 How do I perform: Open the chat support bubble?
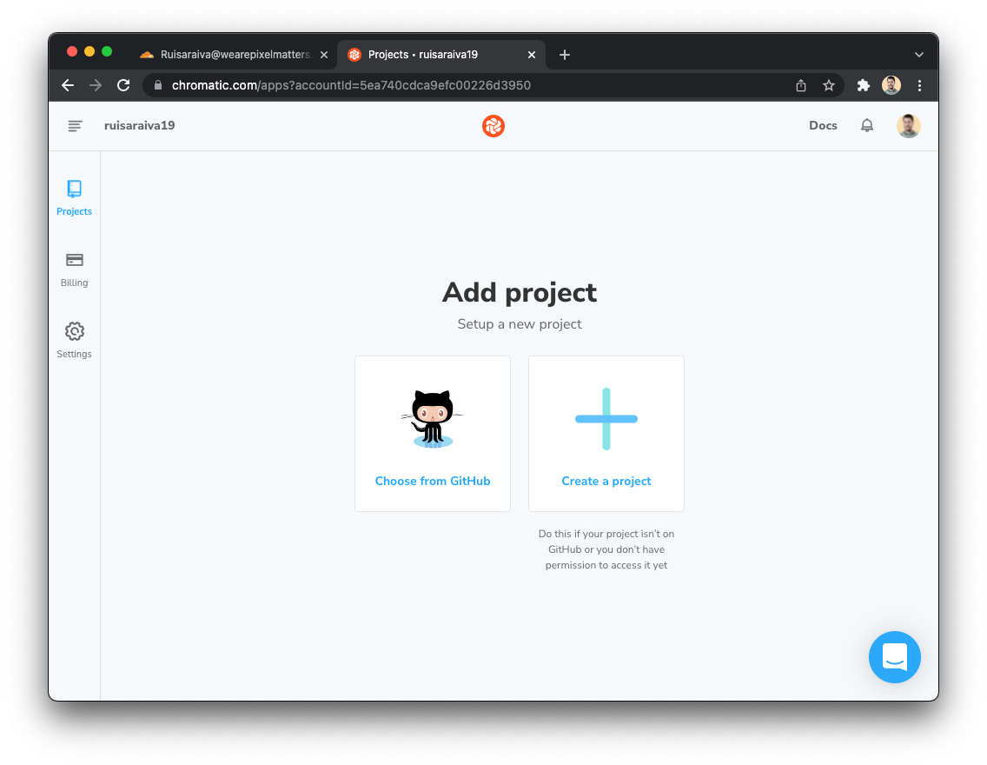(x=895, y=656)
